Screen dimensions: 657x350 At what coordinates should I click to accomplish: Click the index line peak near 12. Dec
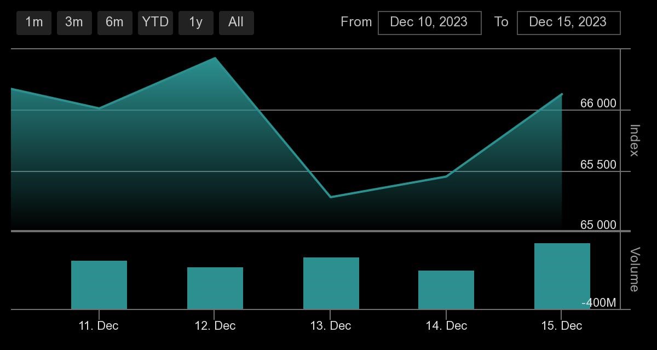[x=215, y=58]
